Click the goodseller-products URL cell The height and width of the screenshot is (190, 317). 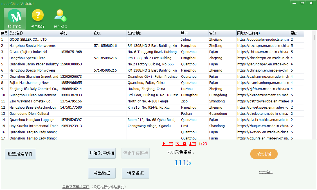point(263,40)
